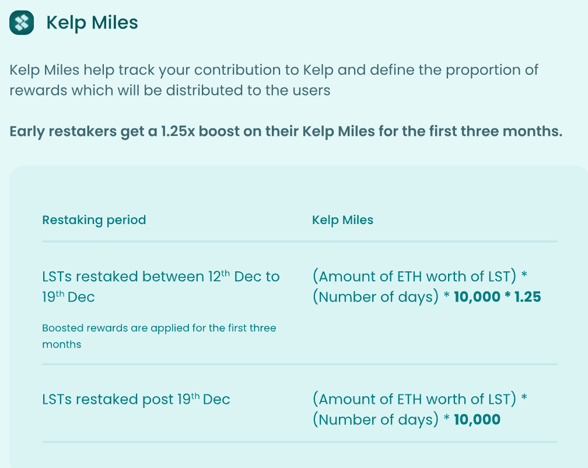Click "(Number of days)" in boosted row
Screen dimensions: 588x468
[375, 297]
